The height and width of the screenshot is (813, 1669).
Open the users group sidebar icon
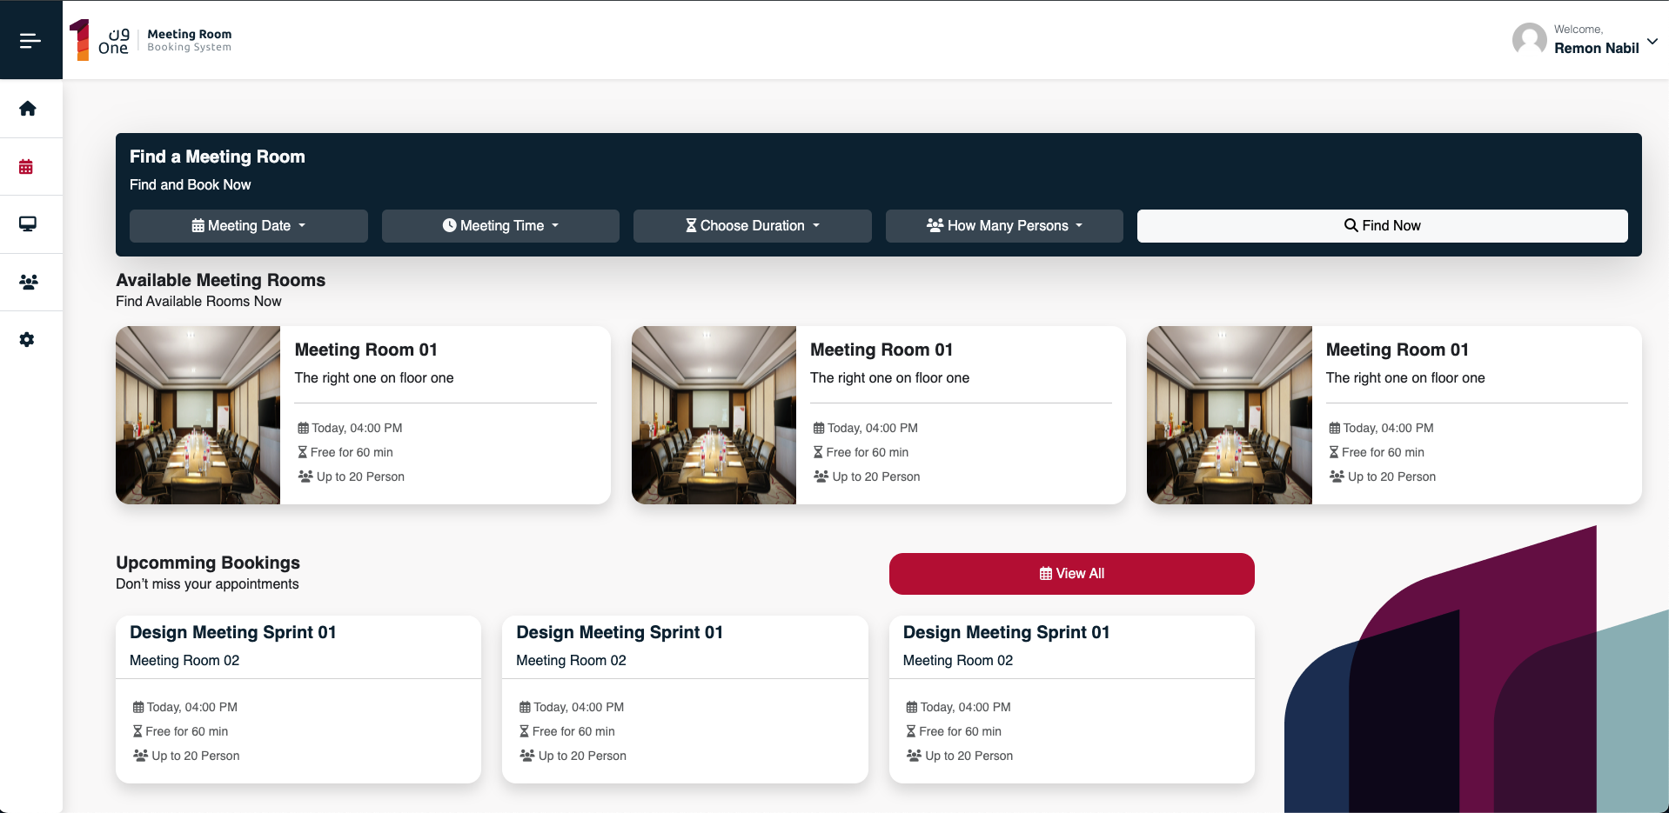pyautogui.click(x=28, y=283)
